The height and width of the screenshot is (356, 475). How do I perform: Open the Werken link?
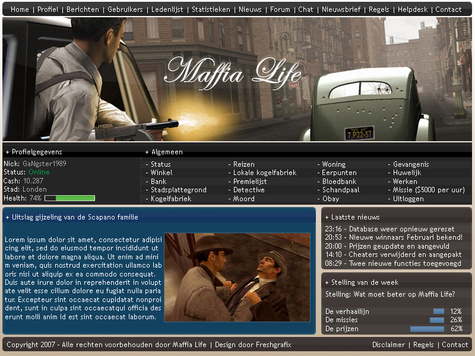coord(405,182)
